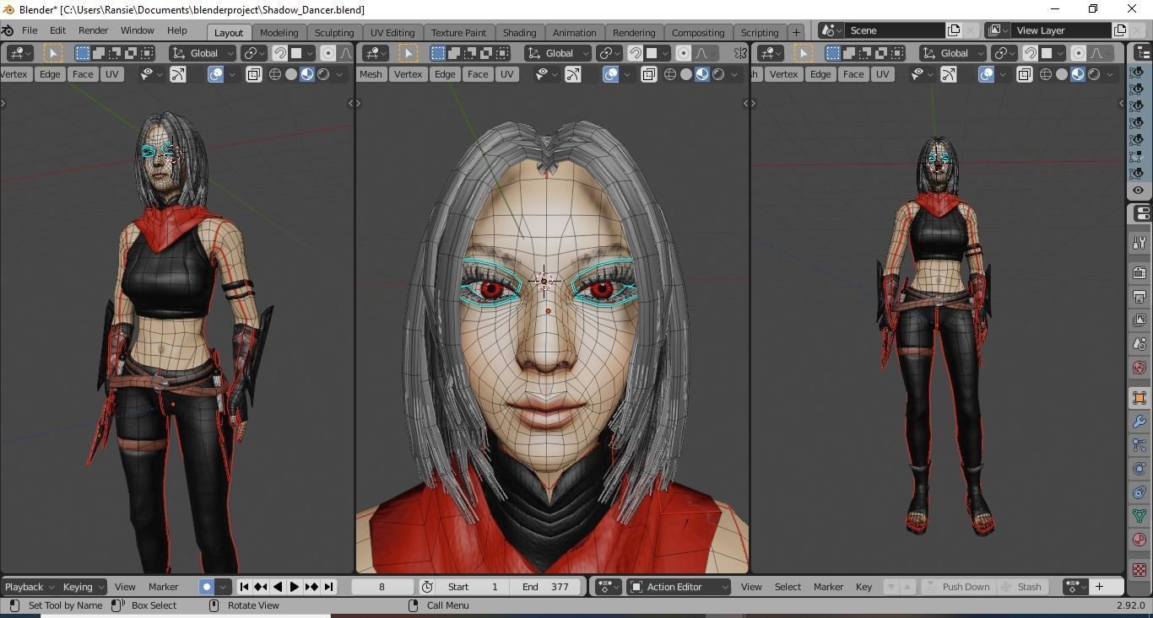The image size is (1153, 618).
Task: Open the Mesh menu in middle viewport
Action: click(371, 74)
